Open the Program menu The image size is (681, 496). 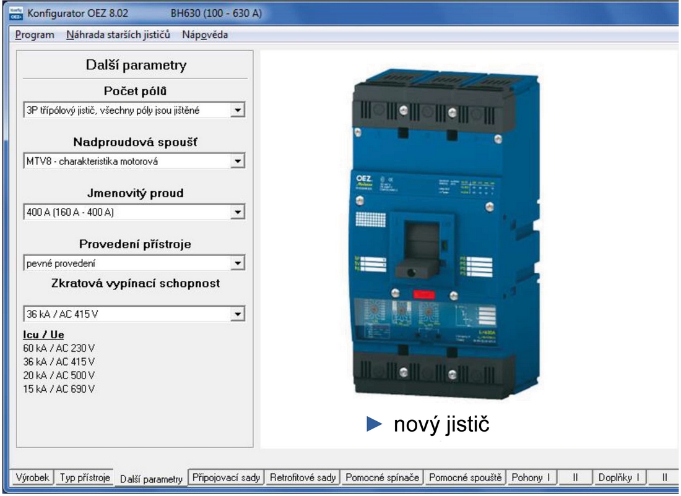point(35,35)
